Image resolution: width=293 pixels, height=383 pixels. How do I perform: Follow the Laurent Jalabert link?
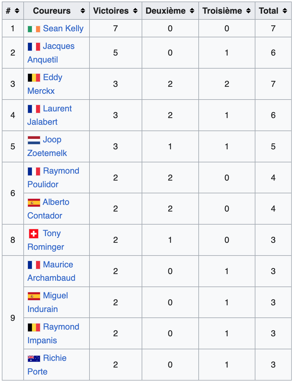pyautogui.click(x=57, y=109)
